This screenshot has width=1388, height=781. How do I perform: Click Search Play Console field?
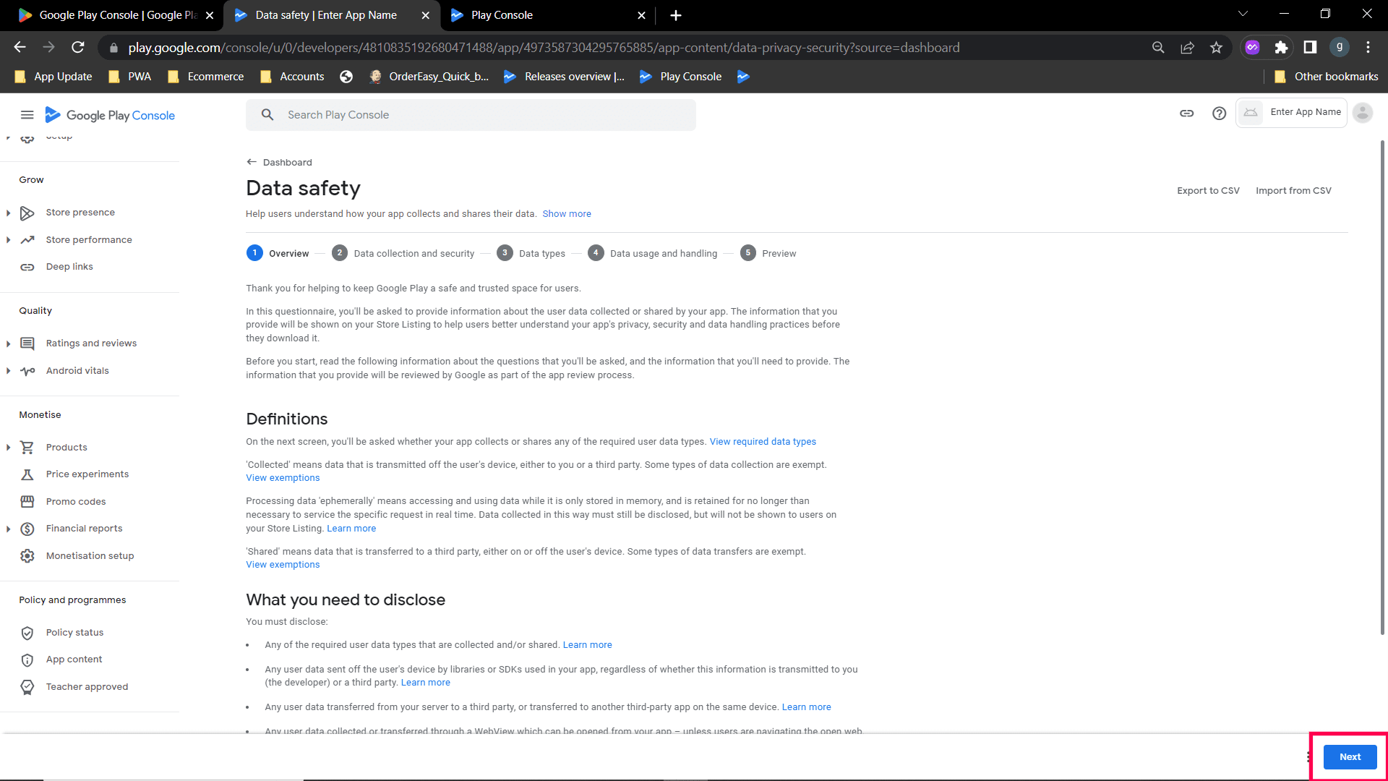471,115
